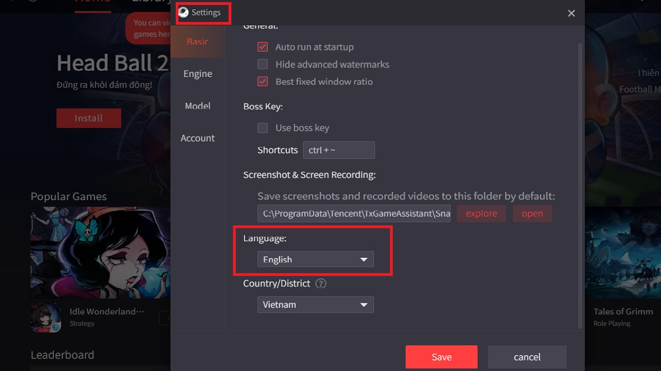Click the screenshot folder path field
This screenshot has width=661, height=371.
[354, 214]
